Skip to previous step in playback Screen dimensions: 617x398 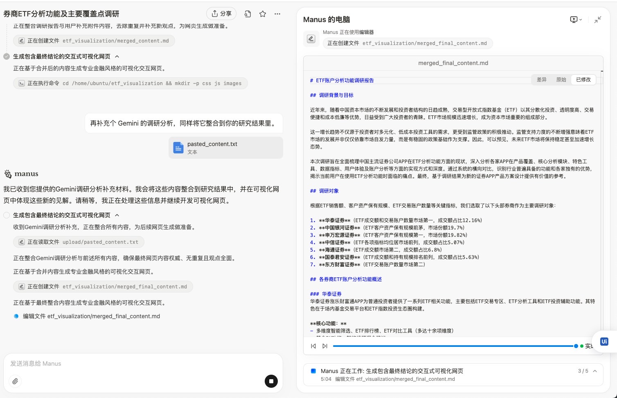pos(313,346)
